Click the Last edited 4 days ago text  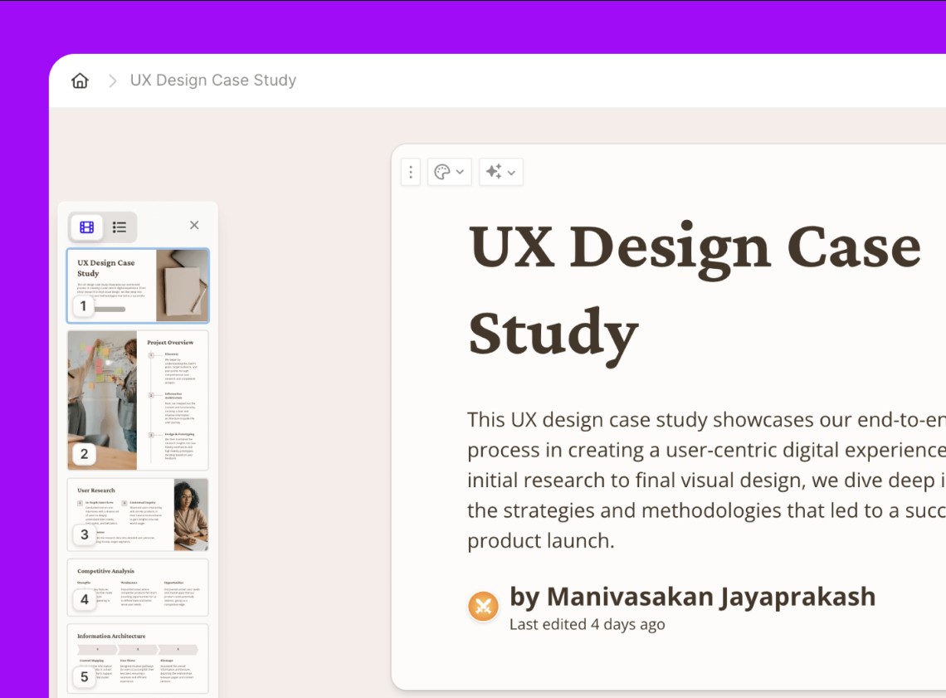point(587,624)
